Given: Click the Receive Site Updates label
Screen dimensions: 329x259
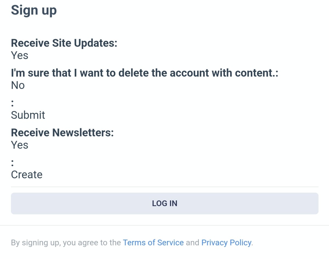Looking at the screenshot, I should click(x=64, y=43).
